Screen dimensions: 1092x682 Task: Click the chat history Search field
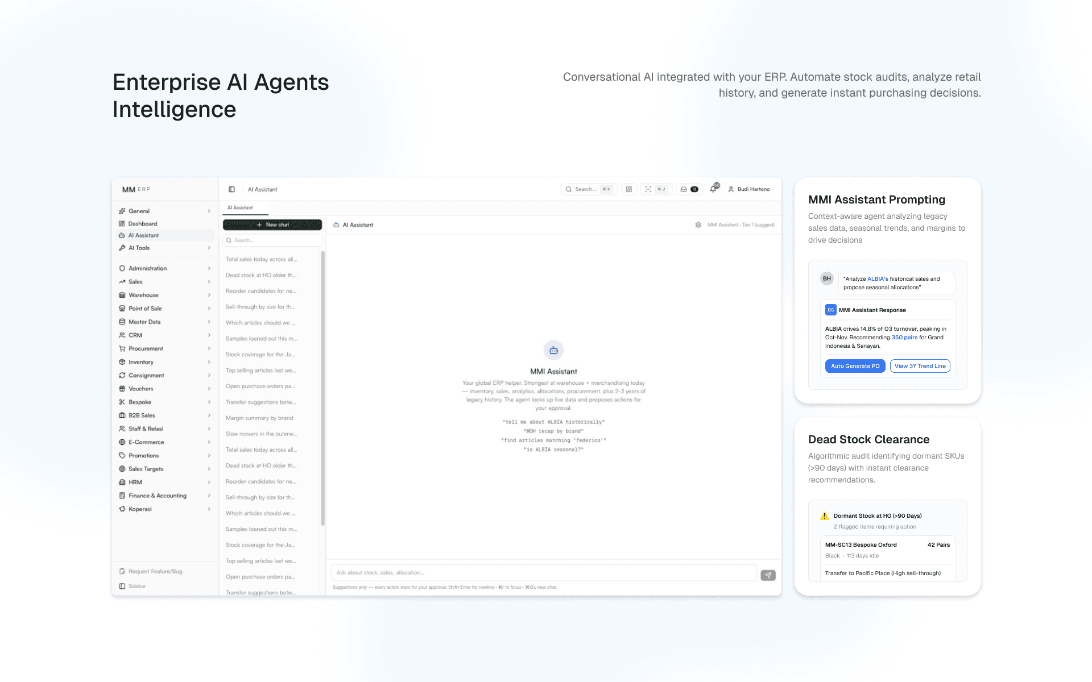pos(272,240)
